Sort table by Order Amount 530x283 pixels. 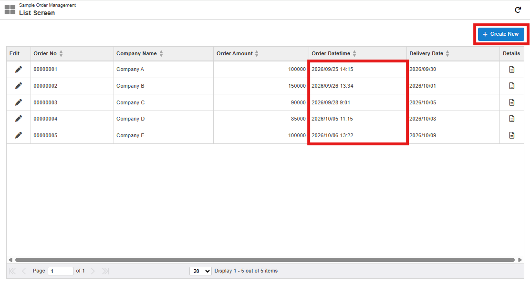257,53
